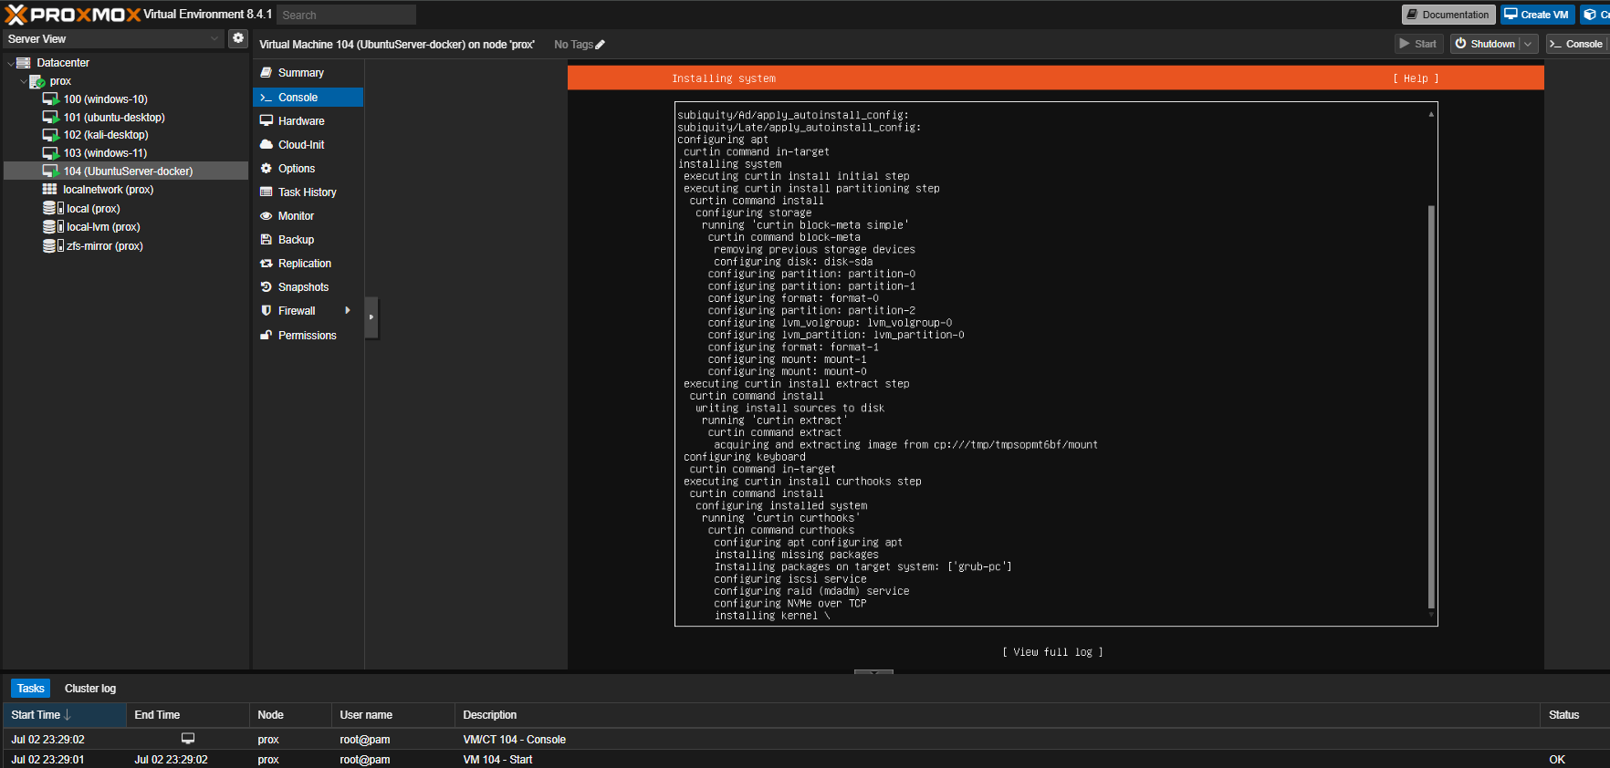Sort by the Status column header
This screenshot has width=1610, height=768.
(x=1574, y=714)
